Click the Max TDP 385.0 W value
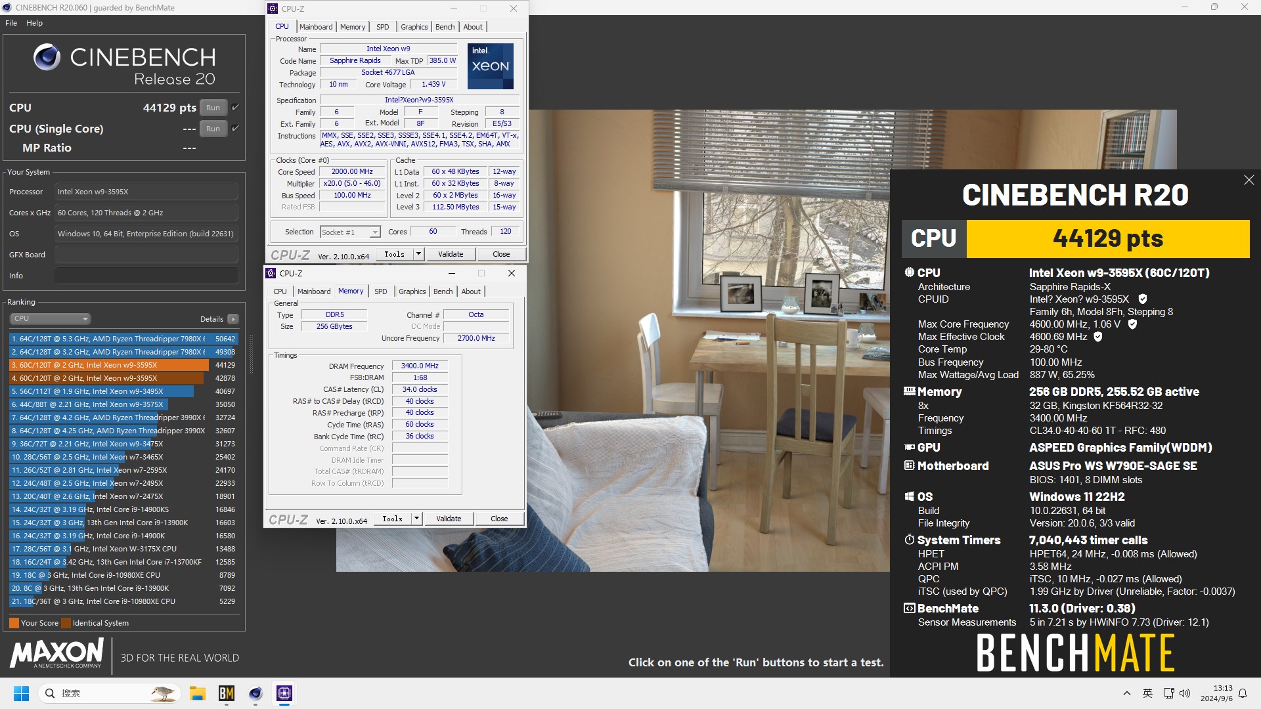 point(442,60)
